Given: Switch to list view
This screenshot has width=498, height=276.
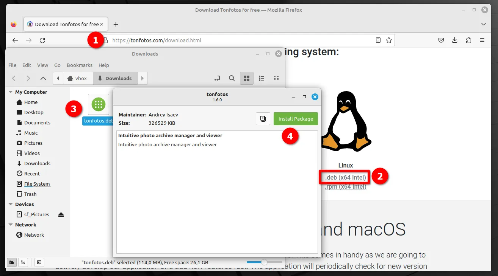Looking at the screenshot, I should pos(262,78).
